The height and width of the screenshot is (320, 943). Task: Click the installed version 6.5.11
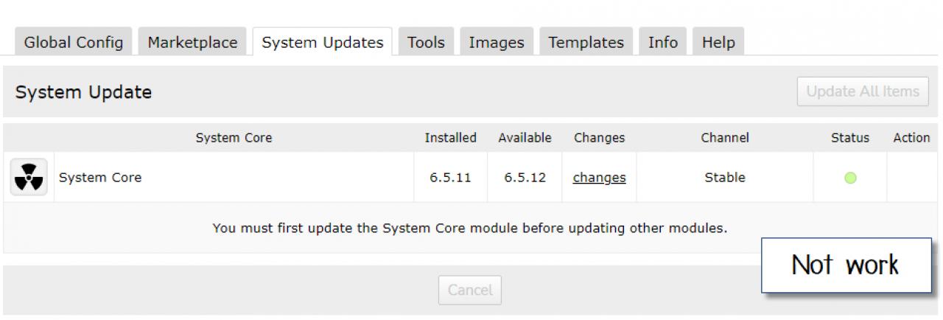click(x=450, y=178)
